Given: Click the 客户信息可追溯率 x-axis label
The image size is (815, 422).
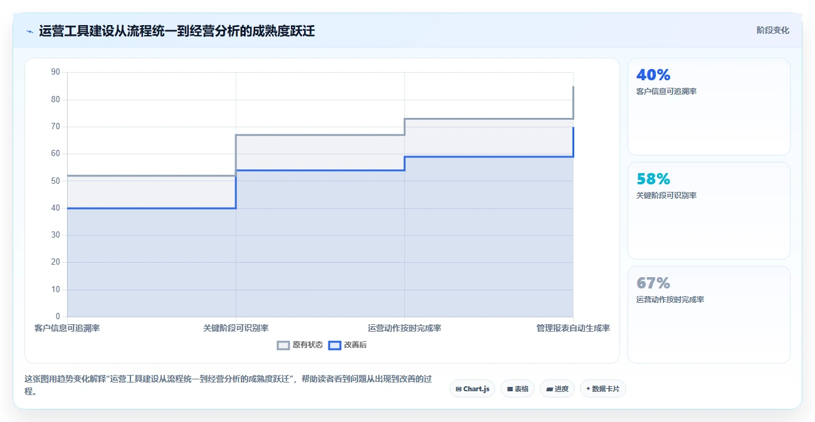Looking at the screenshot, I should (x=67, y=328).
